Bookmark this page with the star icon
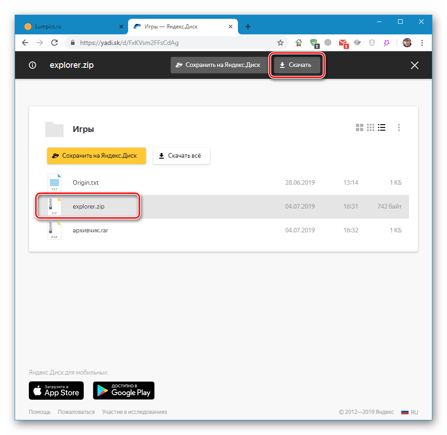Image resolution: width=447 pixels, height=435 pixels. point(280,43)
